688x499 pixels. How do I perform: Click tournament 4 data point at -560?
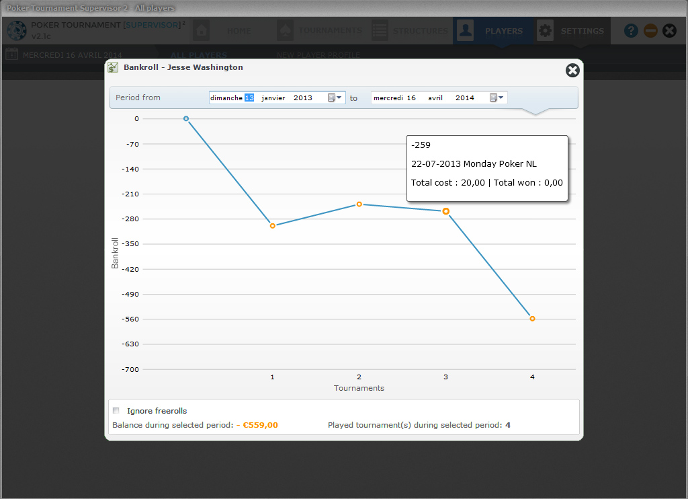[x=532, y=319]
